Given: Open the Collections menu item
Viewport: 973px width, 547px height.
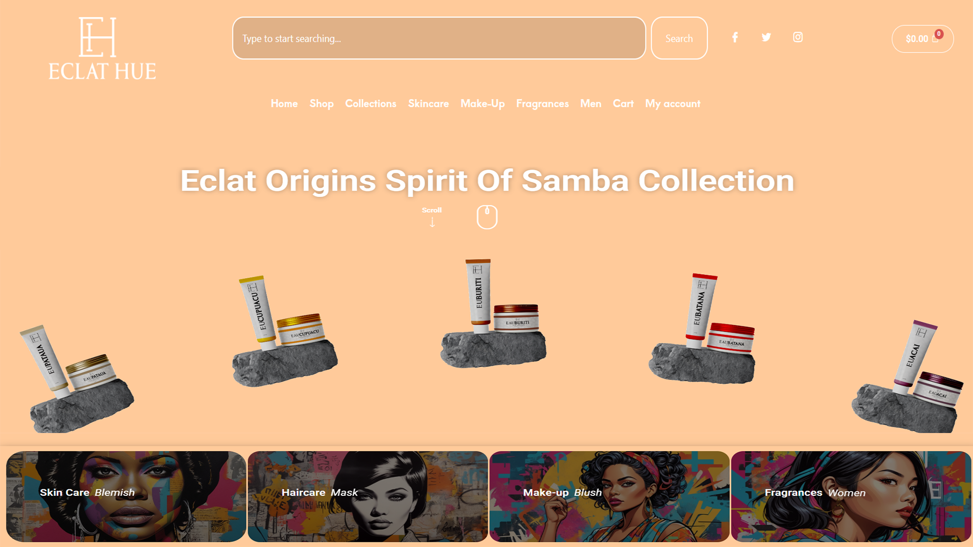Looking at the screenshot, I should [370, 104].
